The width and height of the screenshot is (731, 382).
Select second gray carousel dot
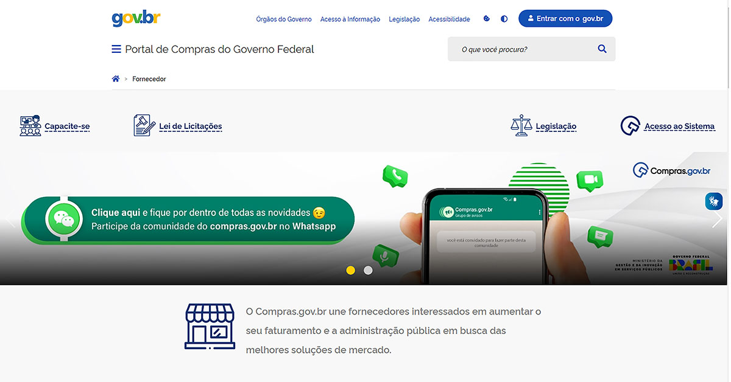(368, 270)
